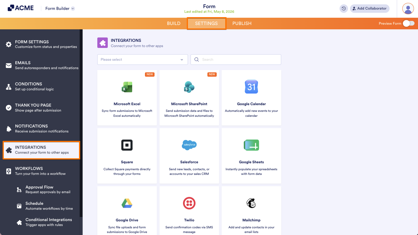The height and width of the screenshot is (235, 418).
Task: Click the Microsoft SharePoint card title
Action: pyautogui.click(x=189, y=104)
